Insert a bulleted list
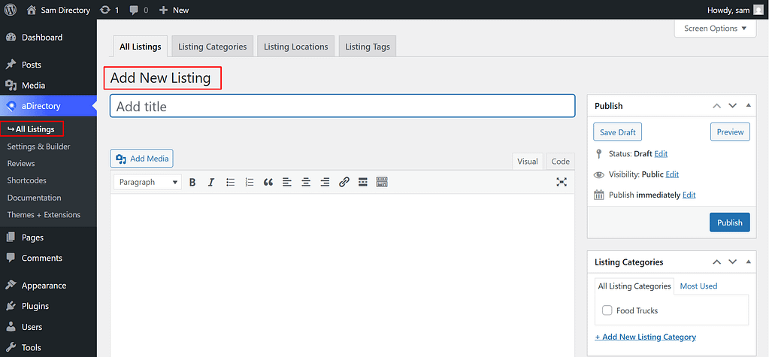This screenshot has height=357, width=769. coord(231,182)
